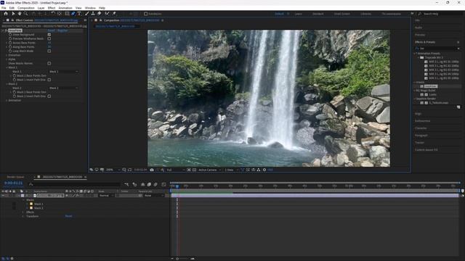
Task: Open the Content-Aware Fill panel
Action: click(x=426, y=150)
